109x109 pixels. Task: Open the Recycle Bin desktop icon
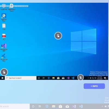4,7
